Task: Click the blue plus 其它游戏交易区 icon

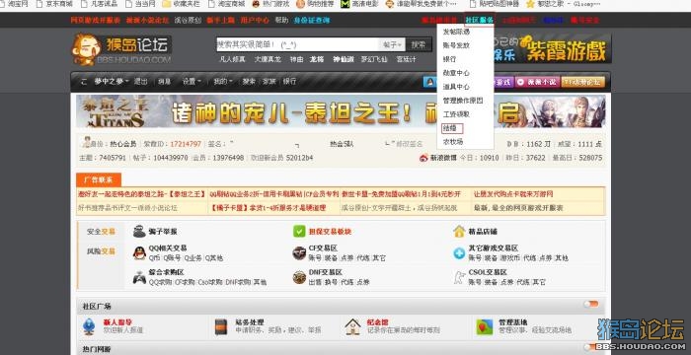Action: pos(459,253)
